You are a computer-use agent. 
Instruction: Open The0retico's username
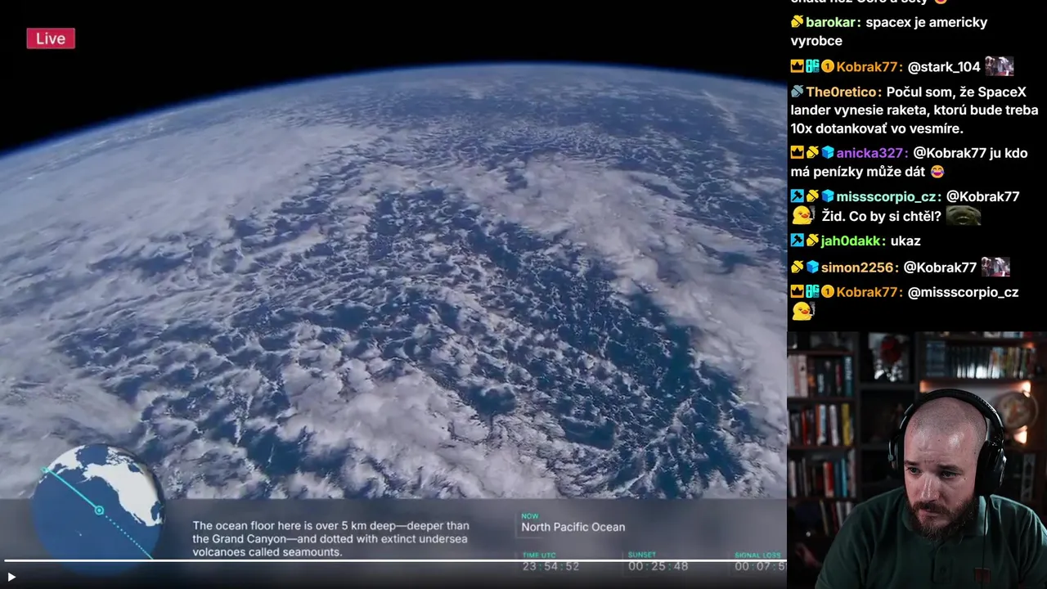tap(843, 92)
